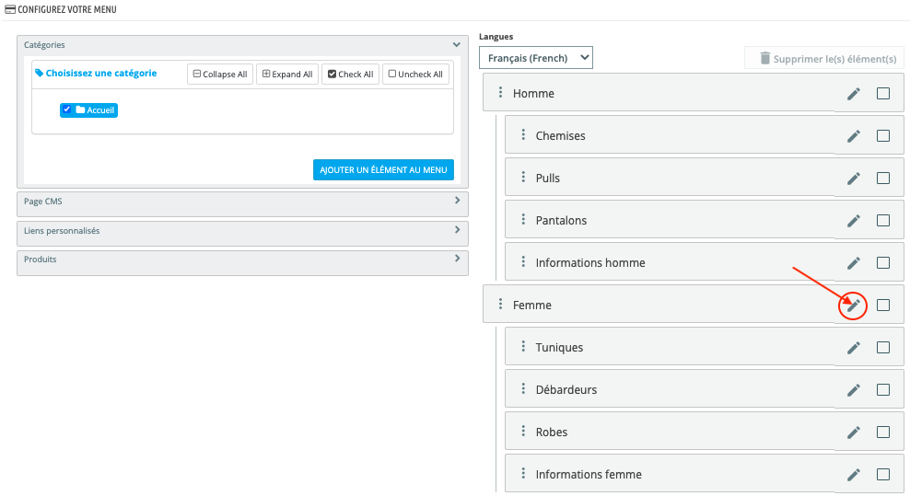The width and height of the screenshot is (910, 496).
Task: Edit the Pantalons menu entry
Action: point(854,221)
